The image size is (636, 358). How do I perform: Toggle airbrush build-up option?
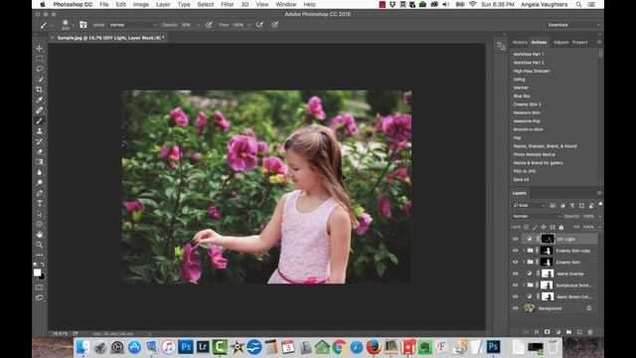coord(259,25)
